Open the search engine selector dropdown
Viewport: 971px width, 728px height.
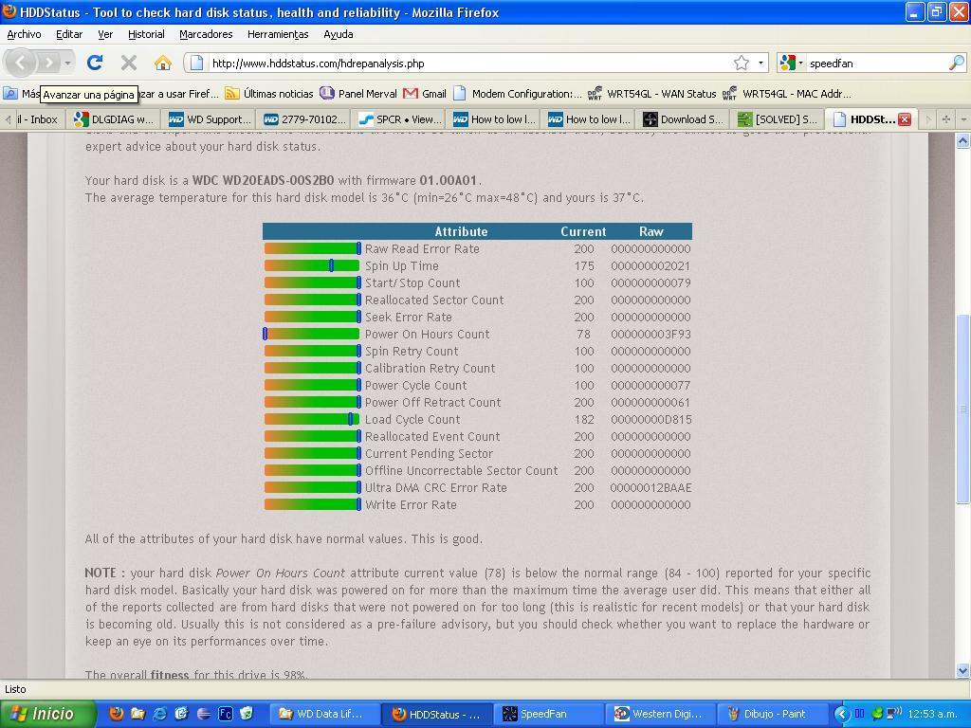click(804, 64)
